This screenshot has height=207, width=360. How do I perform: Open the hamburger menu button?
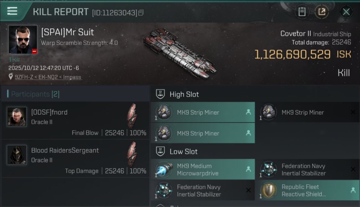[12, 11]
